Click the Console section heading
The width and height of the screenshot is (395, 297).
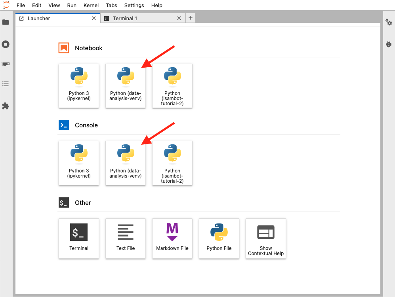pyautogui.click(x=86, y=125)
